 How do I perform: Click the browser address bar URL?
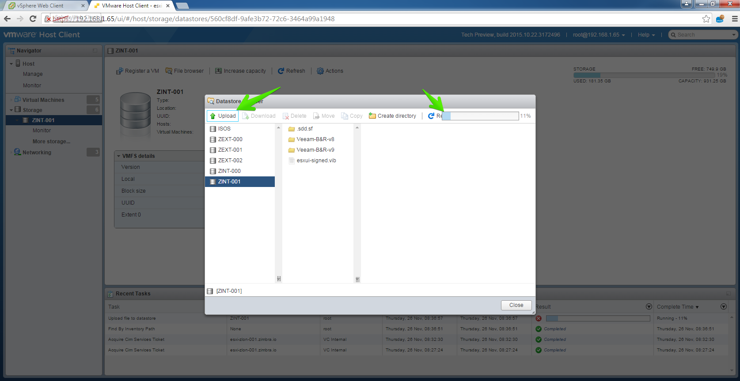pyautogui.click(x=194, y=19)
